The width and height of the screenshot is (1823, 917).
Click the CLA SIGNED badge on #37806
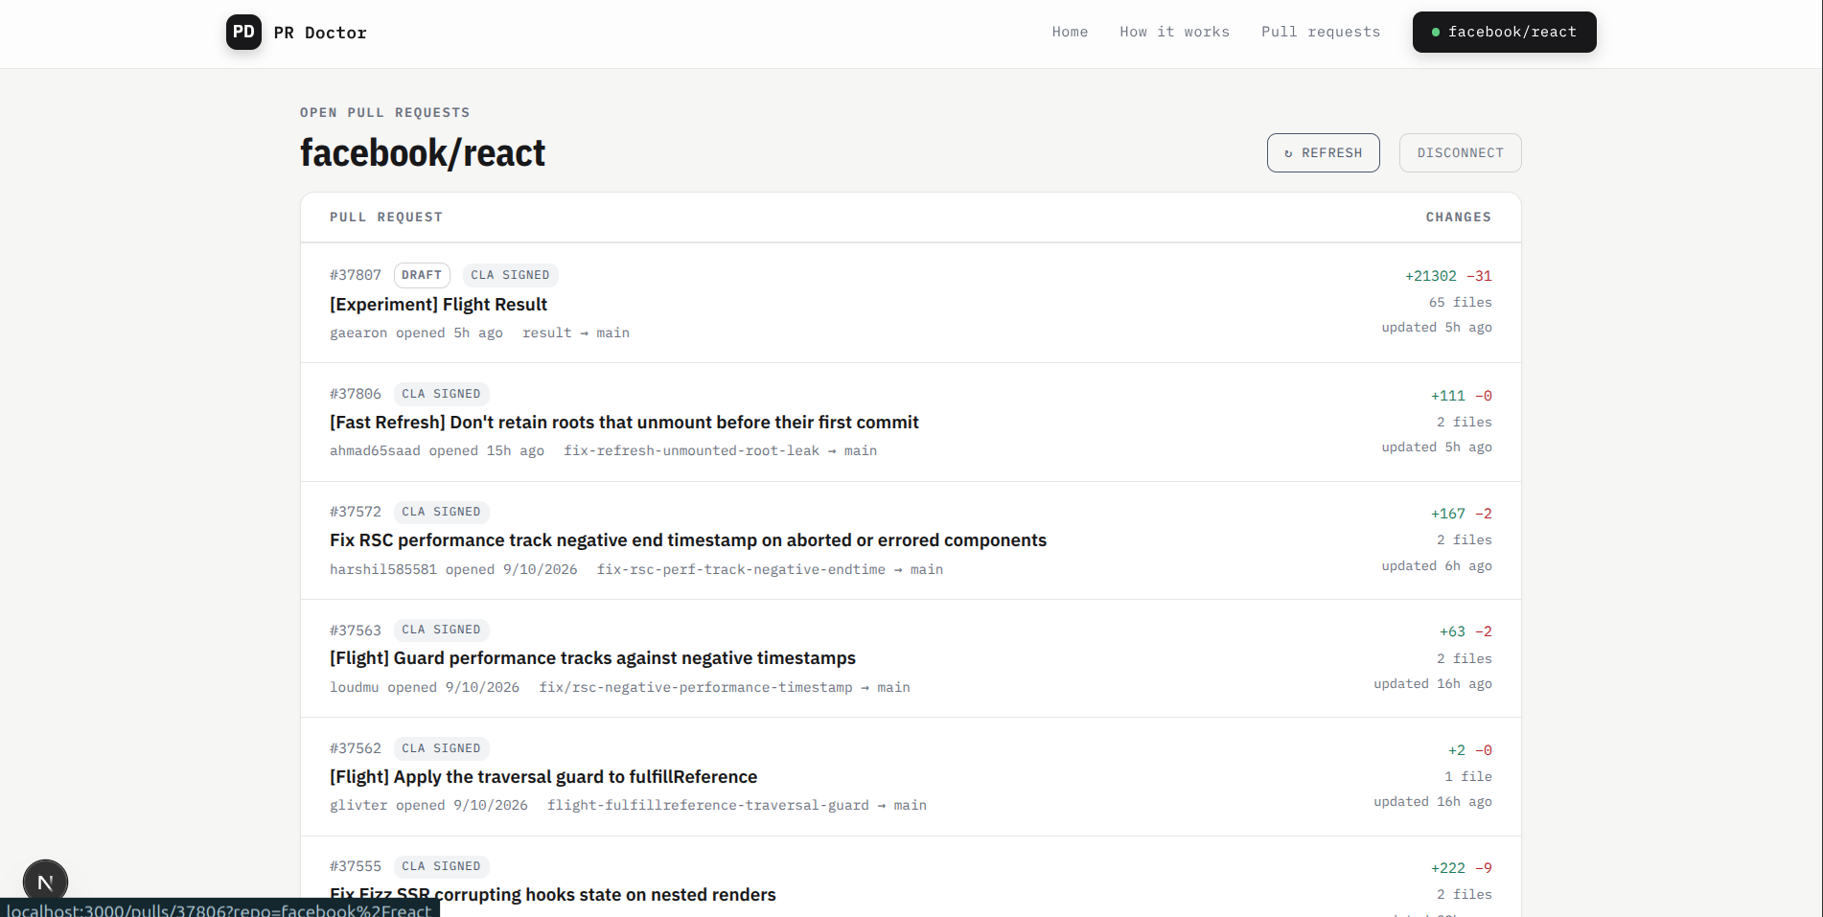click(441, 394)
